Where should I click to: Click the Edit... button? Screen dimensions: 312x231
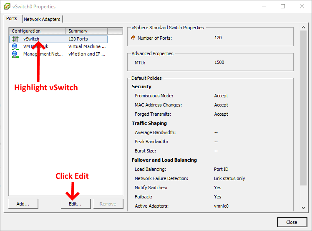[75, 204]
